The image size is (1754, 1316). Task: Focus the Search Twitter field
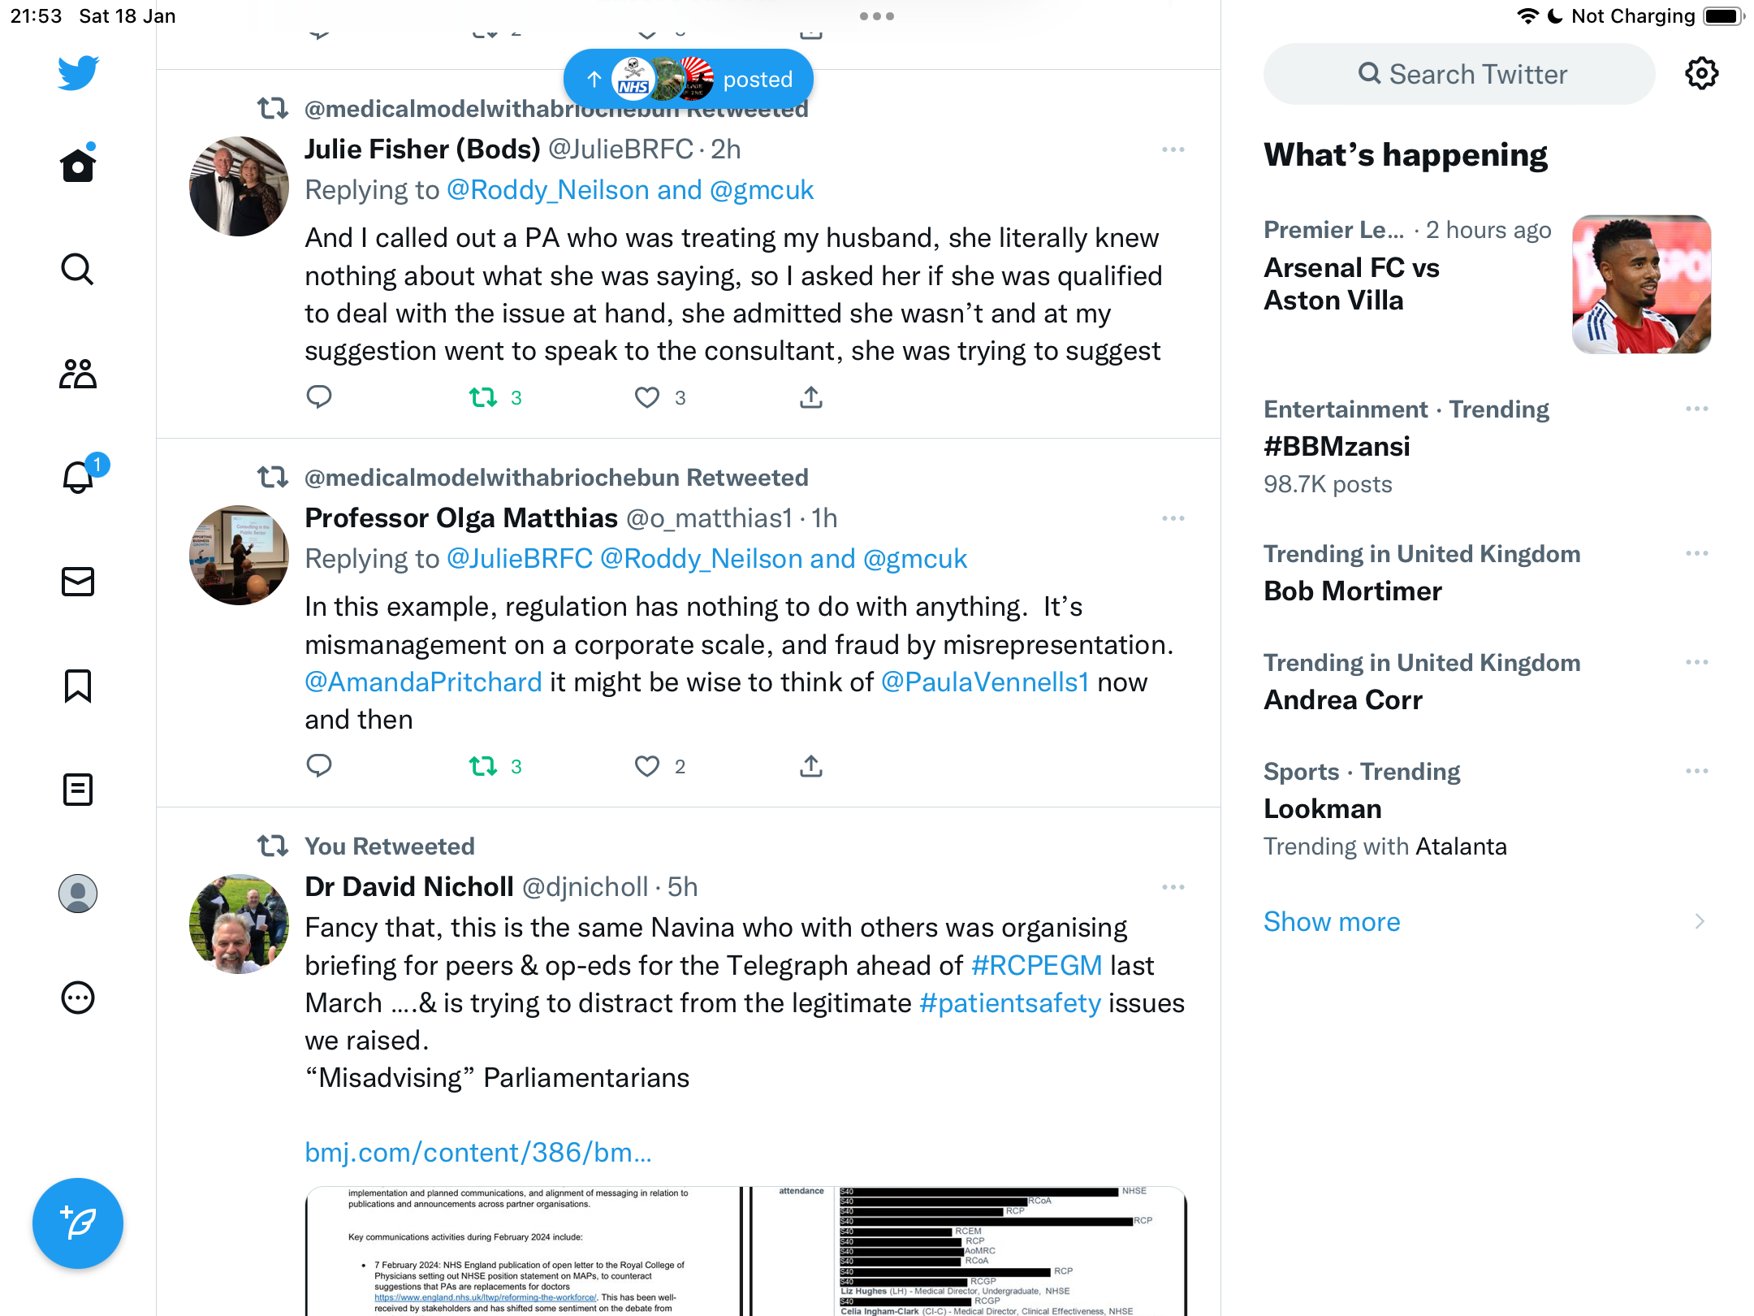pyautogui.click(x=1459, y=74)
